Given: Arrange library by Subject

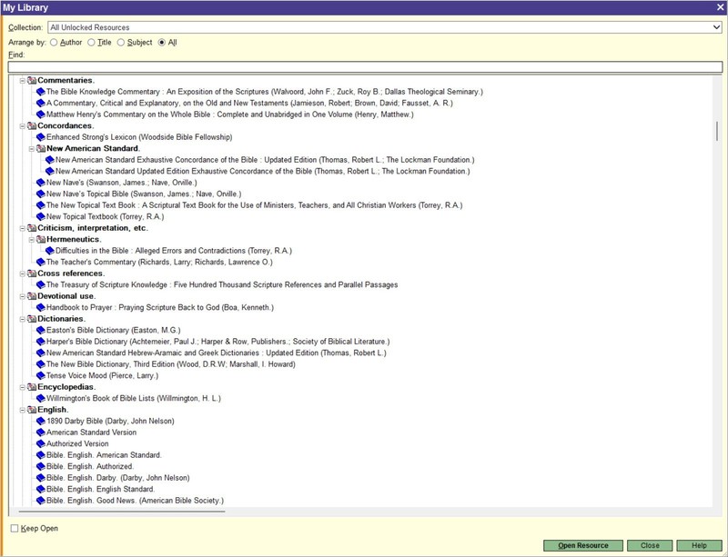Looking at the screenshot, I should 121,42.
